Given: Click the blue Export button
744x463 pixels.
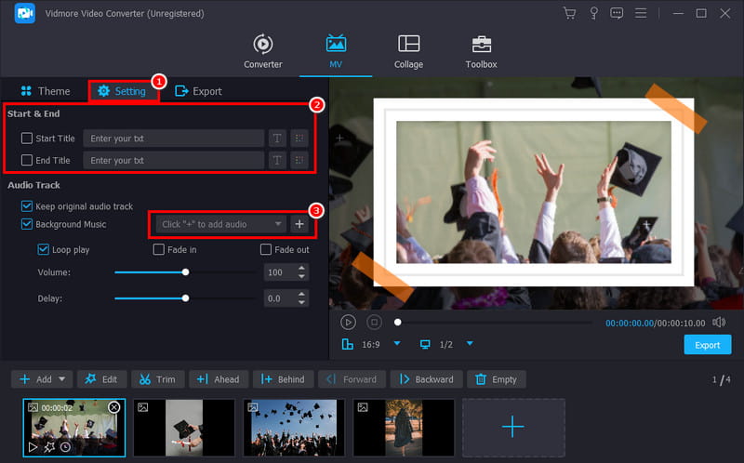Looking at the screenshot, I should [707, 345].
